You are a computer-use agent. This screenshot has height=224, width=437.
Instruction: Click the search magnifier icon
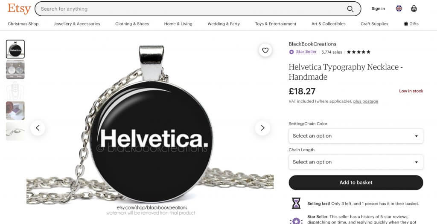[350, 9]
